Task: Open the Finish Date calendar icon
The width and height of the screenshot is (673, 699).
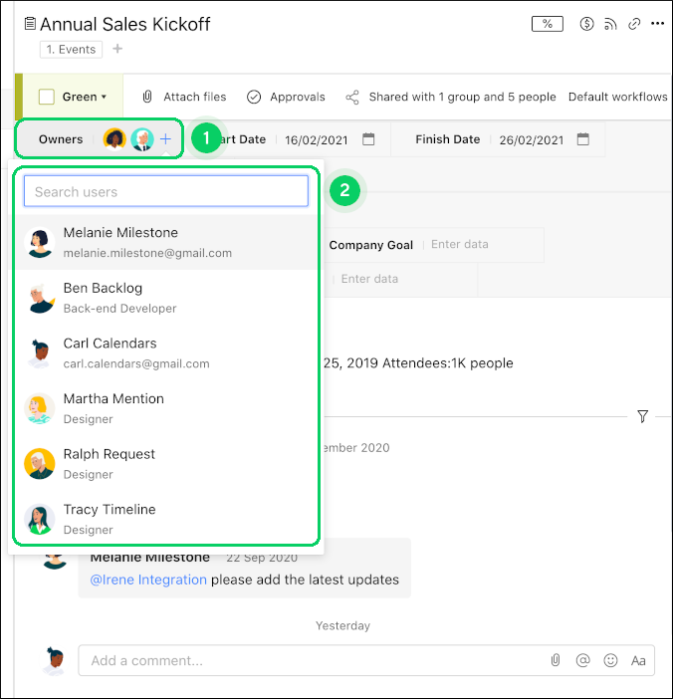Action: [583, 139]
